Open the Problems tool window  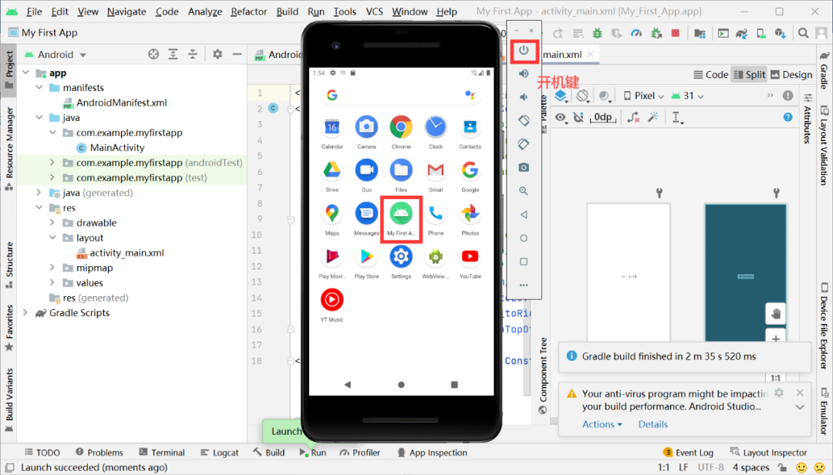click(99, 453)
